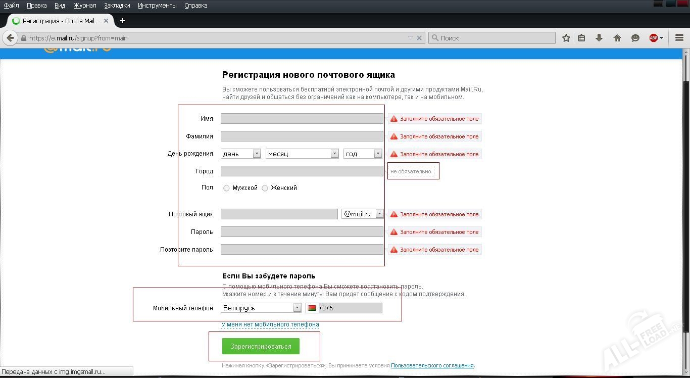Click the smiley chat icon in toolbar
This screenshot has height=378, width=690.
[635, 38]
